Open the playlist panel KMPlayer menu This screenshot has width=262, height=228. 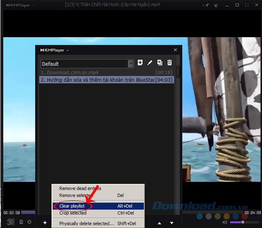[54, 50]
